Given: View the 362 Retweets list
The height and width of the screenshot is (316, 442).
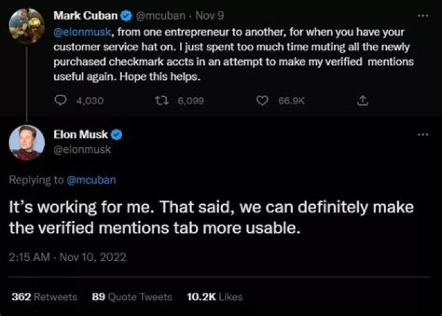Looking at the screenshot, I should (x=44, y=296).
